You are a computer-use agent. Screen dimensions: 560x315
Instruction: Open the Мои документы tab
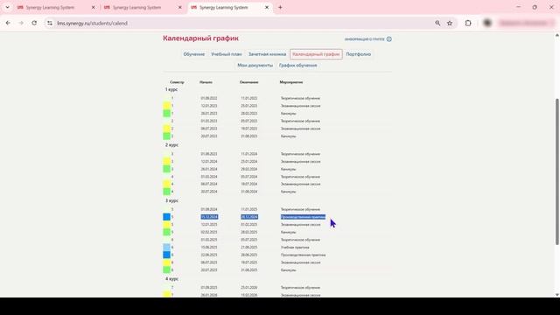255,66
